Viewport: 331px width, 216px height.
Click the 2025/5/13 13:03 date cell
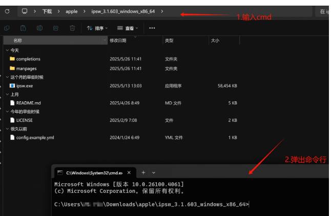126,86
